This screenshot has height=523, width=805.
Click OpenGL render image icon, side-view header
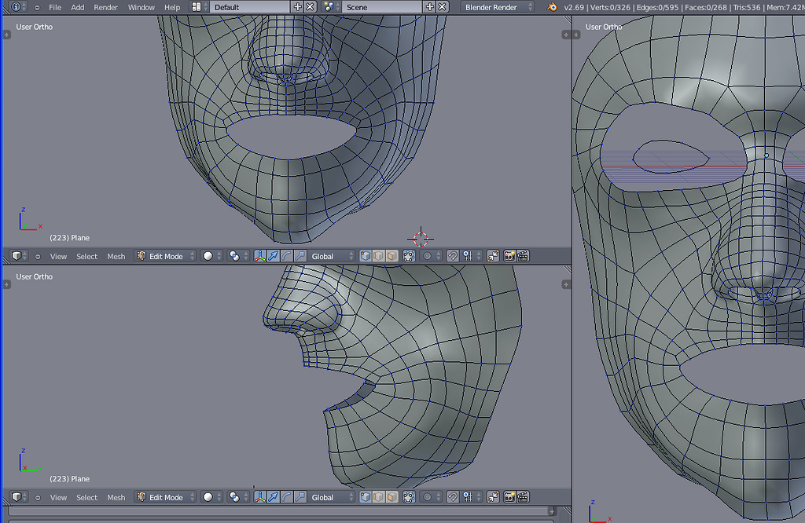click(x=509, y=497)
